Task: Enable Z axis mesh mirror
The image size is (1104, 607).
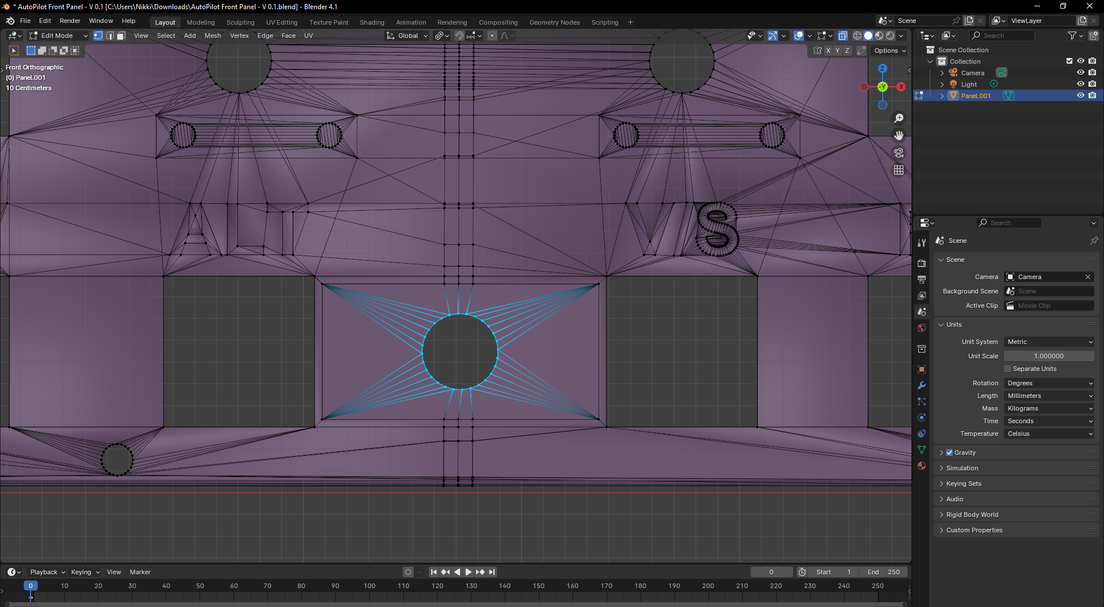Action: coord(847,51)
